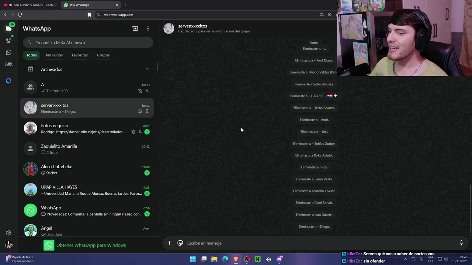The image size is (472, 265).
Task: Click the cast screen icon in the address bar
Action: pyautogui.click(x=322, y=15)
